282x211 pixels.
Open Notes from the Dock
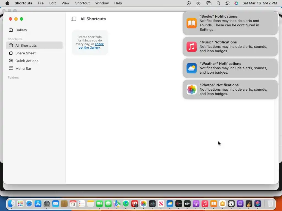pyautogui.click(x=90, y=204)
